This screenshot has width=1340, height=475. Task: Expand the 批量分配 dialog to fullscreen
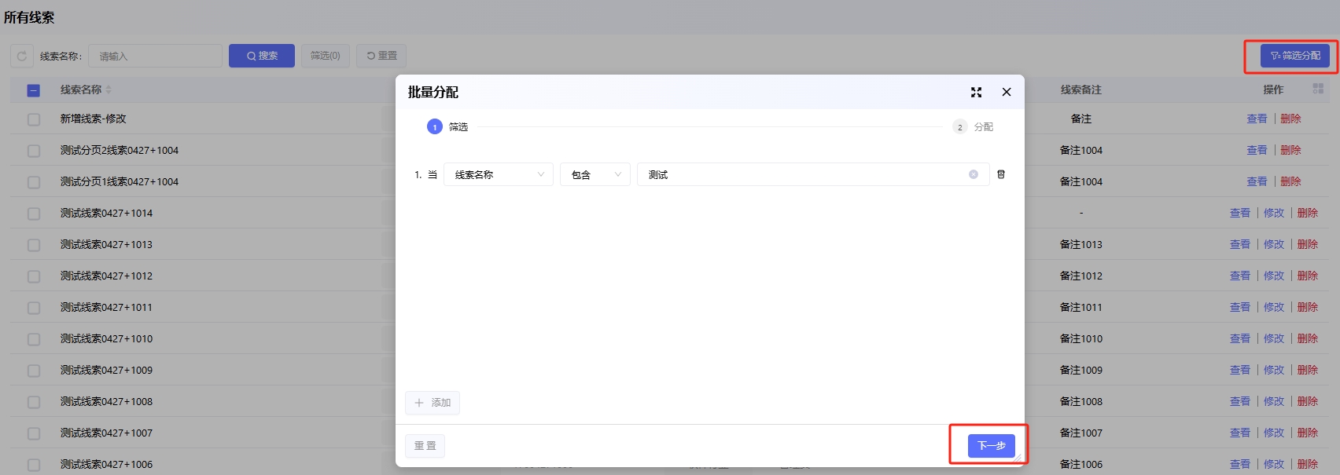coord(976,92)
